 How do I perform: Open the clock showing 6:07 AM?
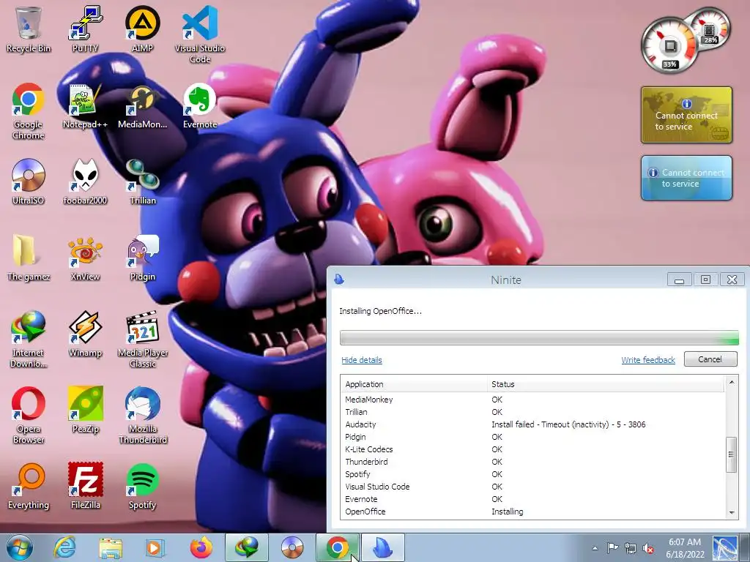tap(685, 547)
